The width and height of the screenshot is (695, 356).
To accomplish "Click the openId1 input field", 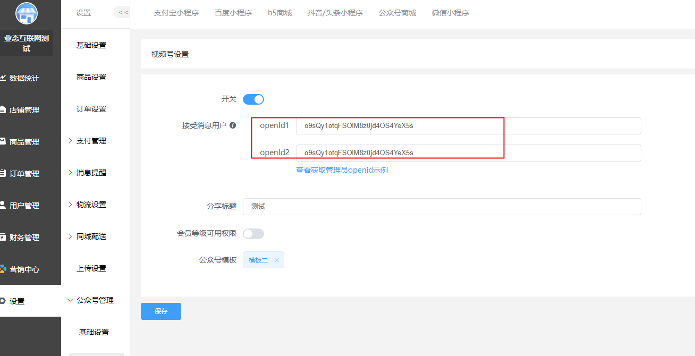I will [x=469, y=126].
